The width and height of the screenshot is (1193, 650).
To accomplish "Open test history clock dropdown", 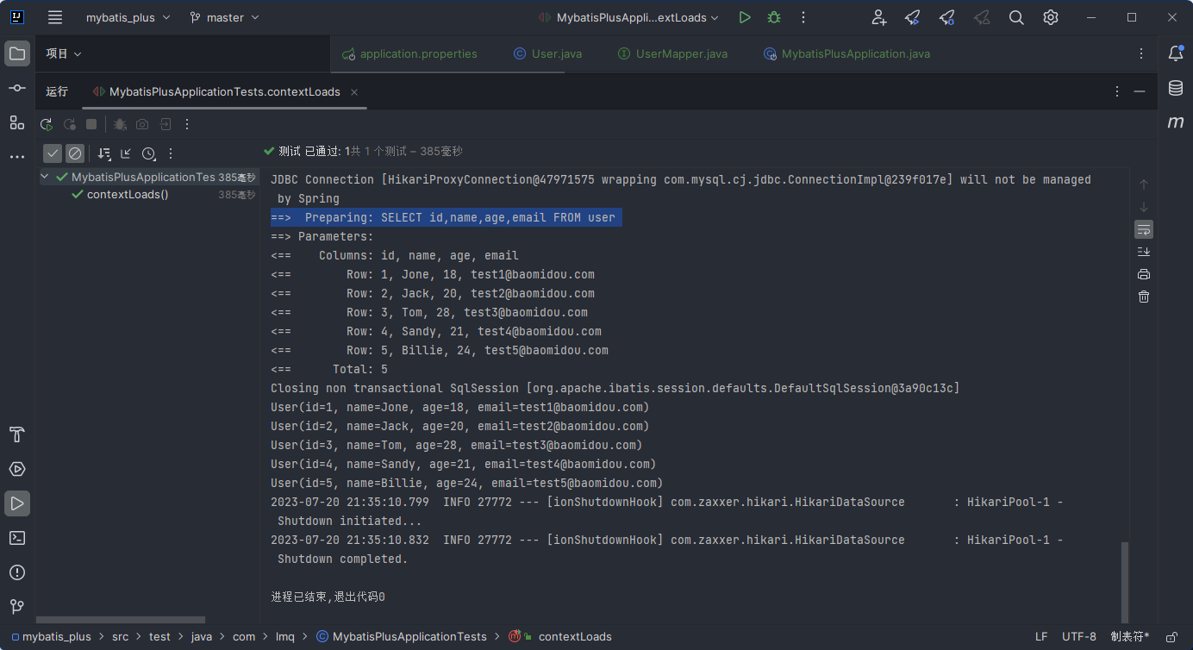I will click(149, 153).
